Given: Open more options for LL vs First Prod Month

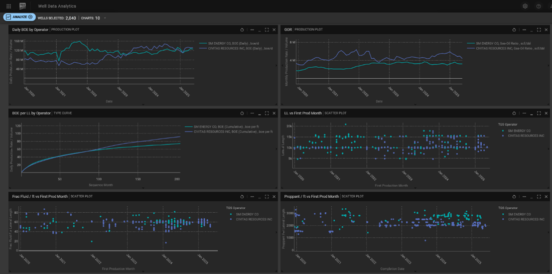Looking at the screenshot, I should [524, 113].
